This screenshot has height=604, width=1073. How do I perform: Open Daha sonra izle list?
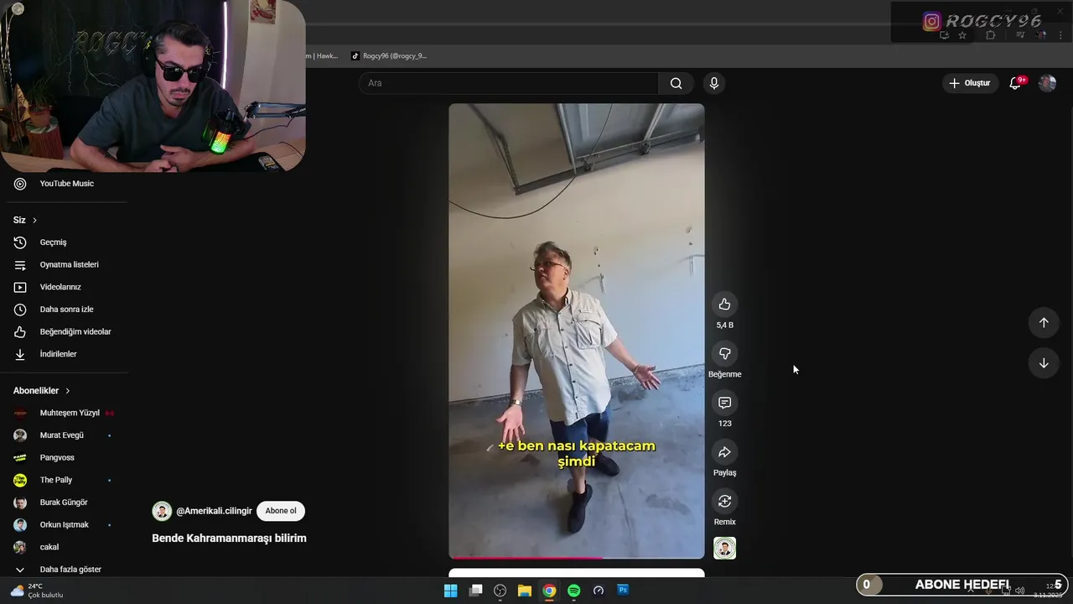[65, 310]
